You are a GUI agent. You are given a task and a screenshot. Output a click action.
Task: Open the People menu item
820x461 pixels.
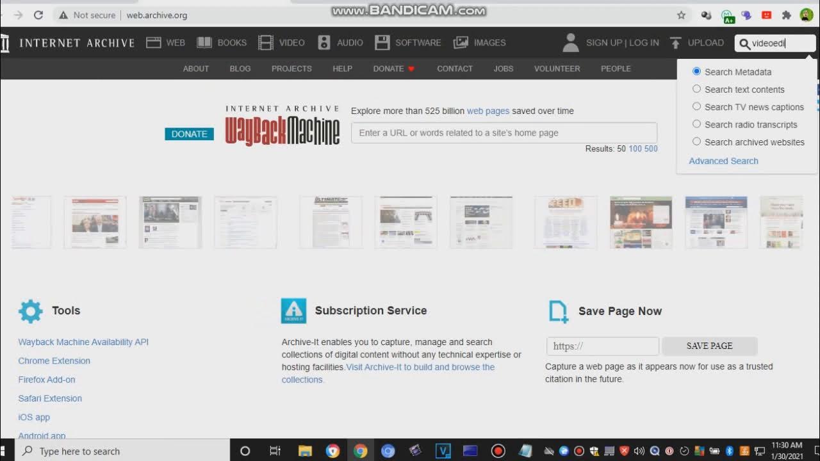(616, 69)
